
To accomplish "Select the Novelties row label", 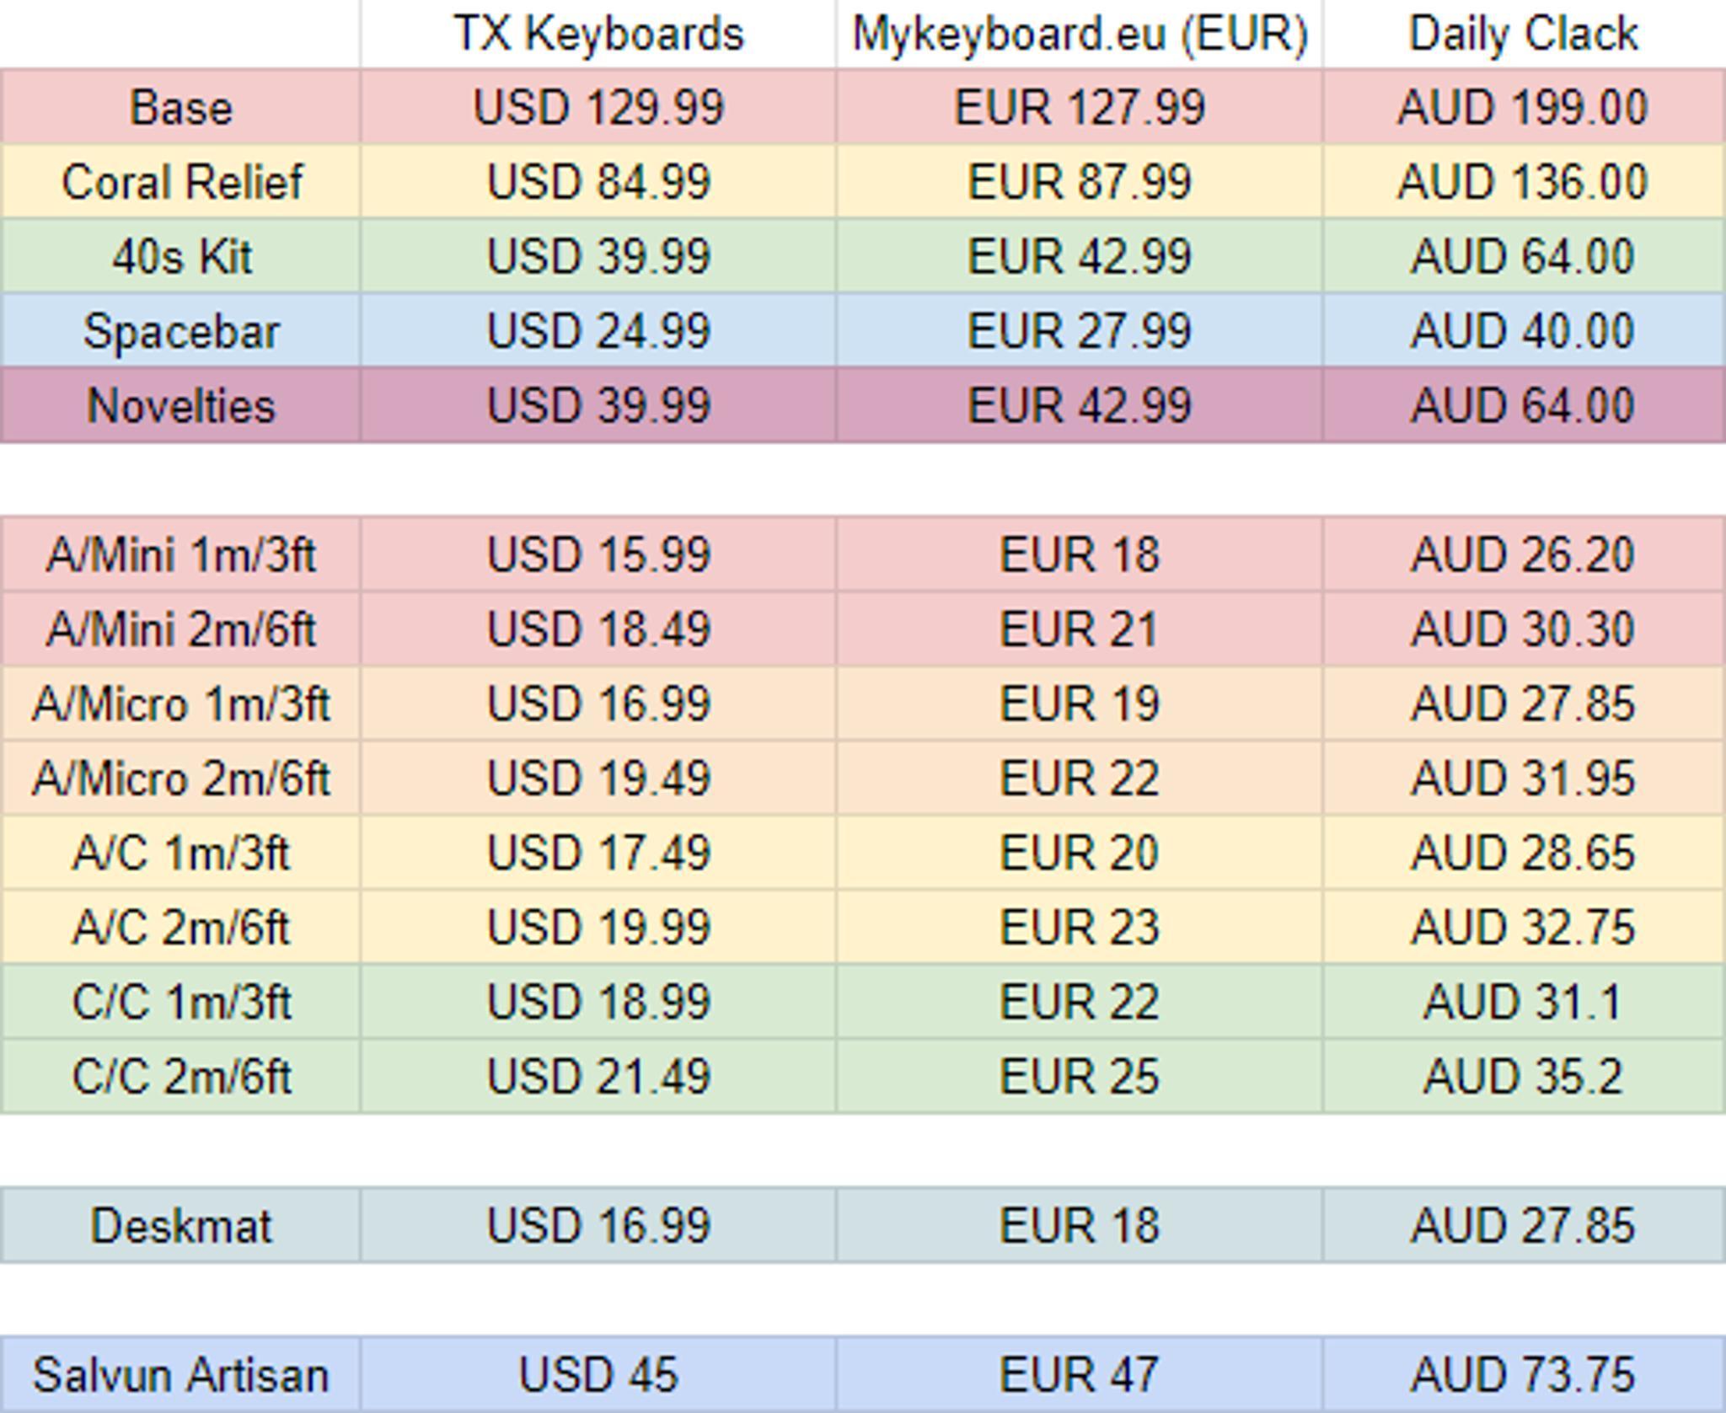I will 180,405.
